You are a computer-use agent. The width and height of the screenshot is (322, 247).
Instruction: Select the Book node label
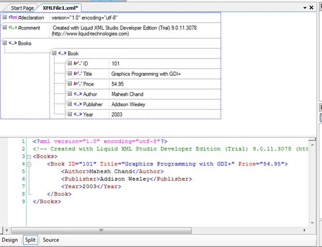coord(73,54)
